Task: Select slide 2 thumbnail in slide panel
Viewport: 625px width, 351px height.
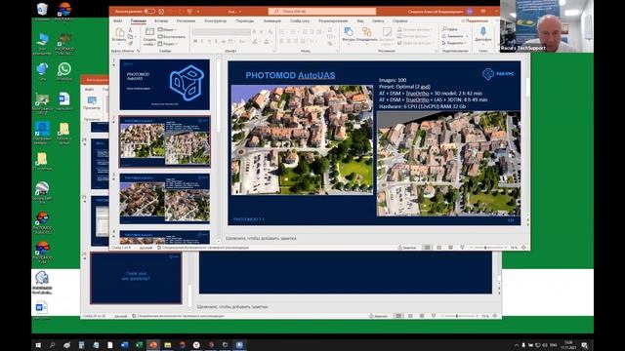Action: click(x=165, y=141)
